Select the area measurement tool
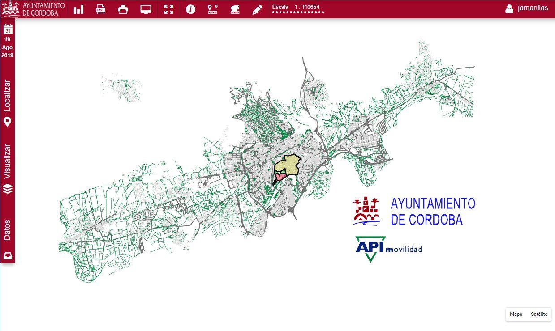The width and height of the screenshot is (555, 331). tap(235, 9)
